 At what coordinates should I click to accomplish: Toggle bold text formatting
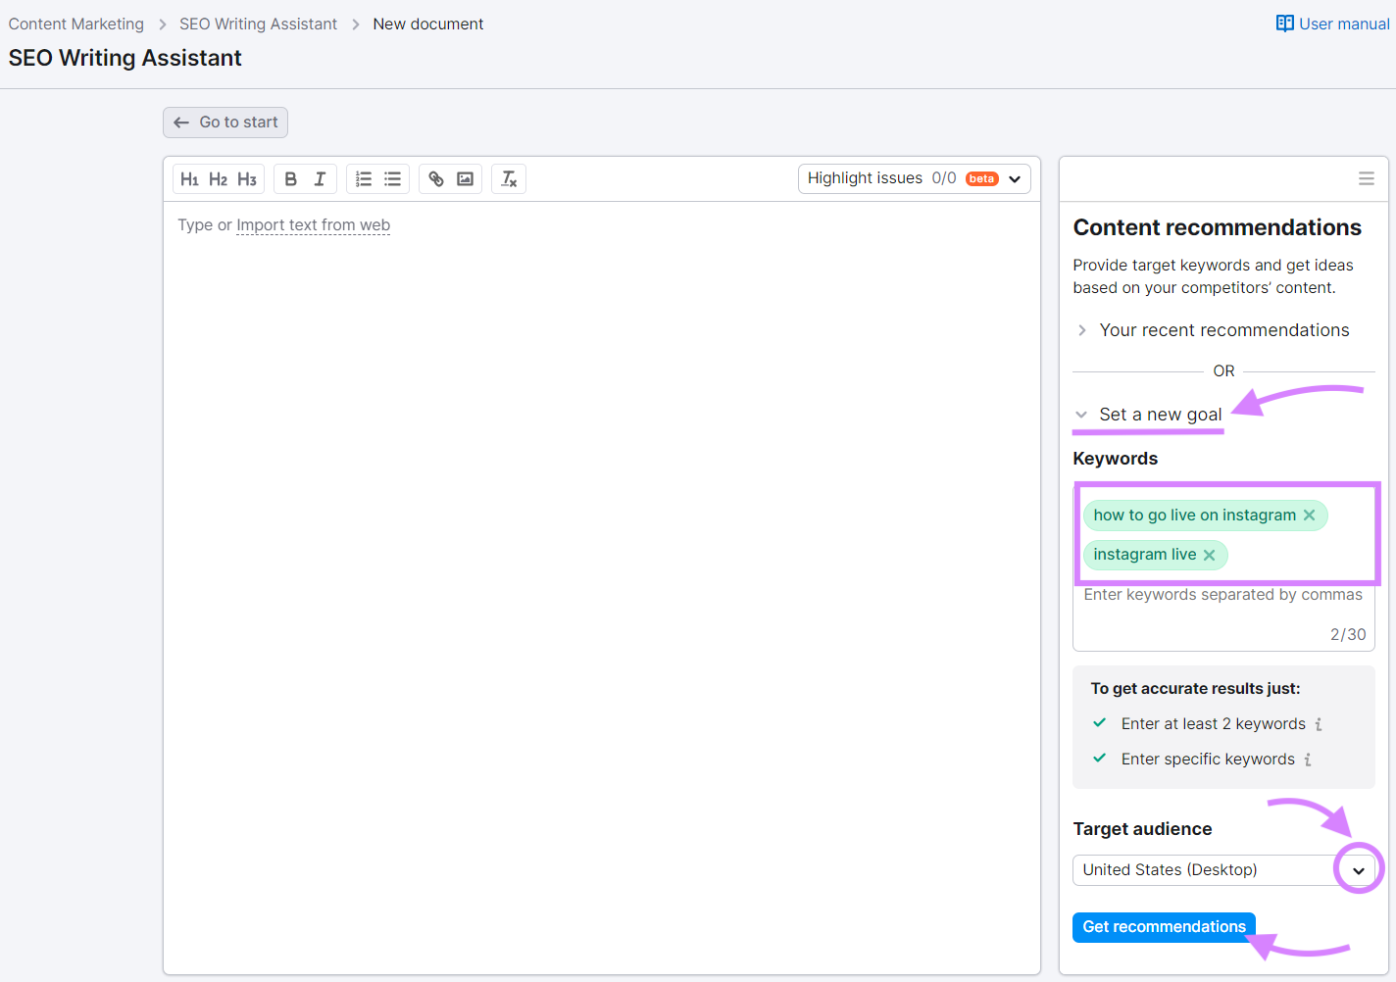coord(290,178)
